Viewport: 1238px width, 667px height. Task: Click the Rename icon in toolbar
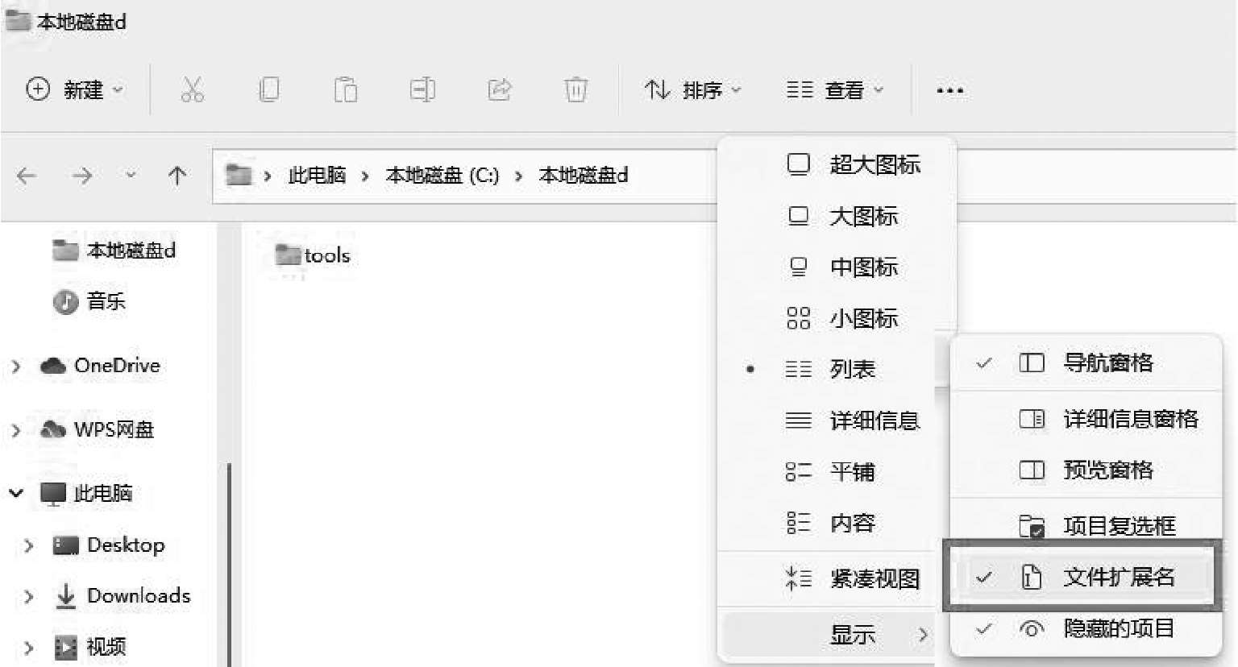point(422,89)
